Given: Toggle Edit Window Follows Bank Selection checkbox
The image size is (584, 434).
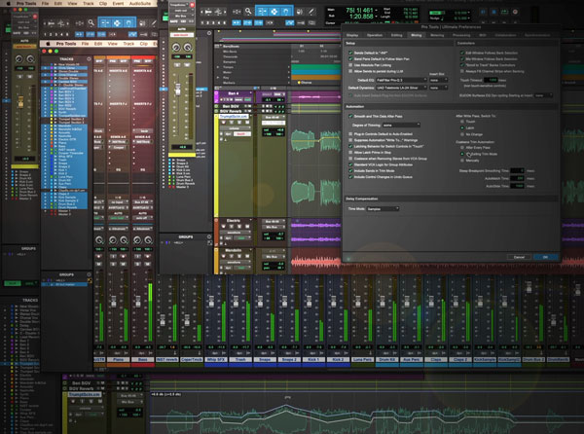Looking at the screenshot, I should tap(462, 53).
